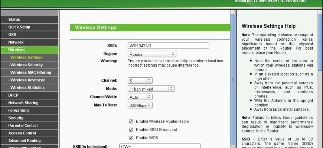The height and width of the screenshot is (148, 323).
Task: Click the help panel scroll up arrow
Action: coord(320,12)
